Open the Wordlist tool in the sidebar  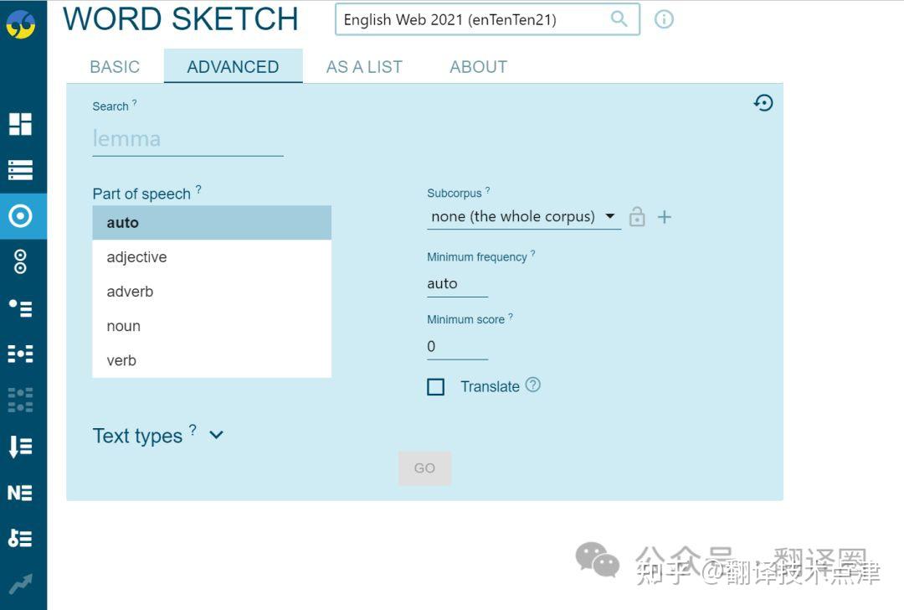(22, 447)
